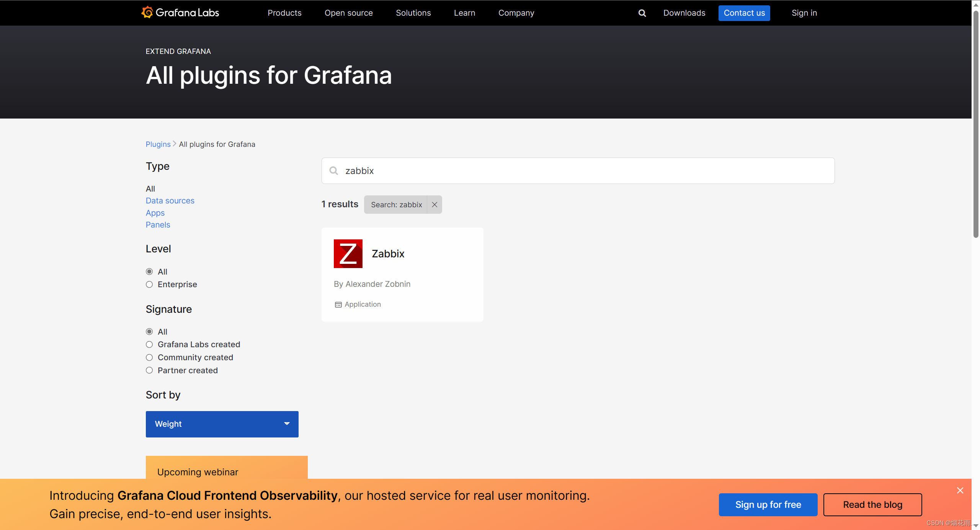Image resolution: width=980 pixels, height=530 pixels.
Task: Expand the Solutions menu
Action: [x=413, y=13]
